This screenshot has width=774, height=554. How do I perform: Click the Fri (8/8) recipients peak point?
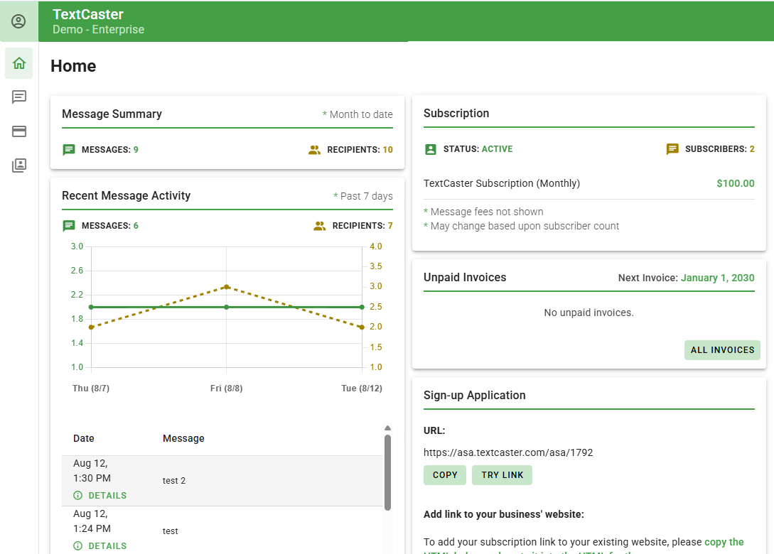pyautogui.click(x=227, y=287)
